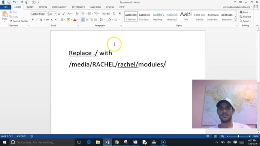Screen dimensions: 260x146
Task: Undo the last action
Action: point(15,2)
